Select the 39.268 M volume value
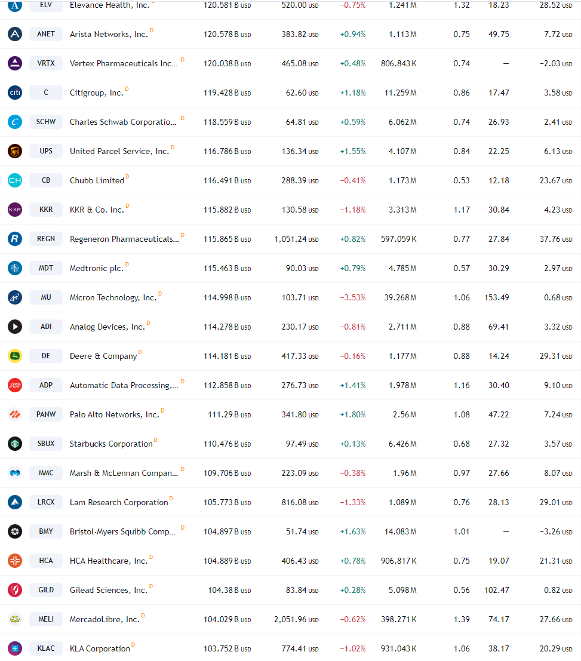The width and height of the screenshot is (581, 661). (401, 297)
